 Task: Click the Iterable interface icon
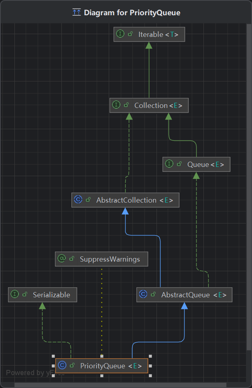(120, 33)
